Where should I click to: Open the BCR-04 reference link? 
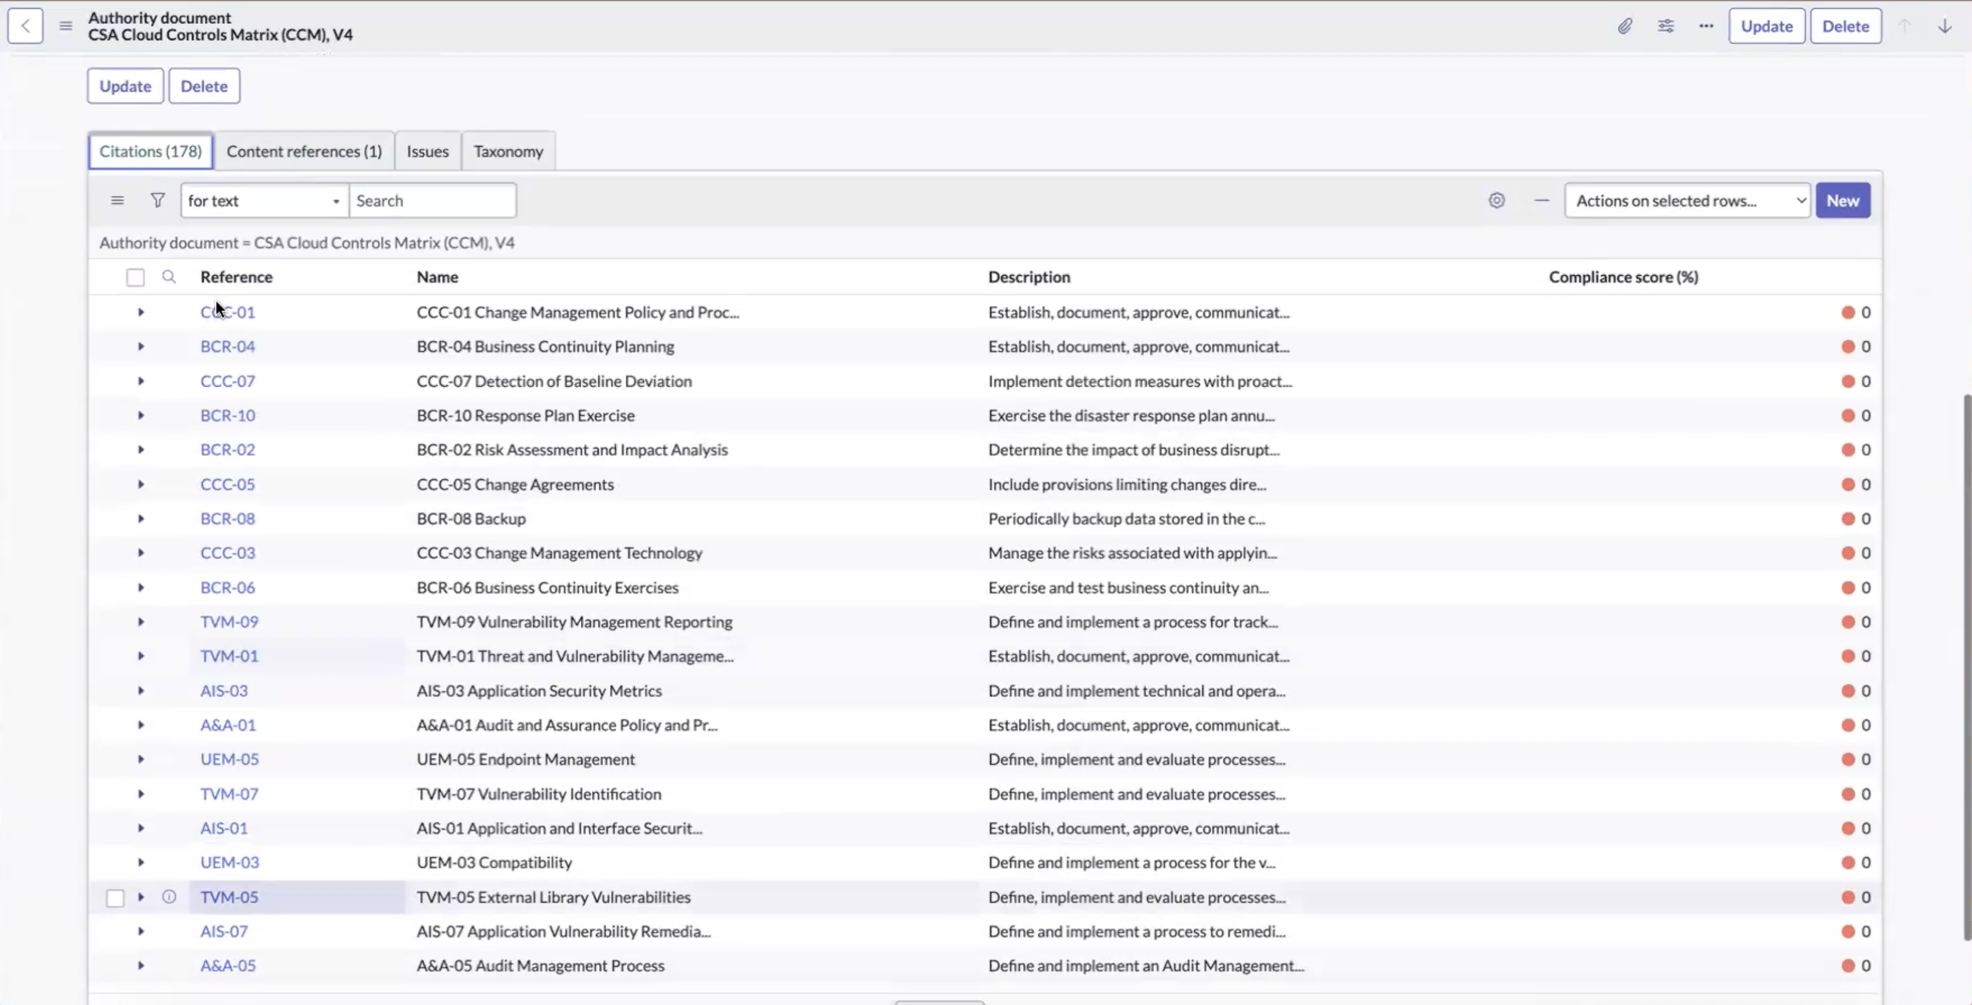coord(228,347)
